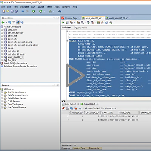
Task: Click the Rollback icon in worksheet toolbar
Action: pyautogui.click(x=92, y=22)
